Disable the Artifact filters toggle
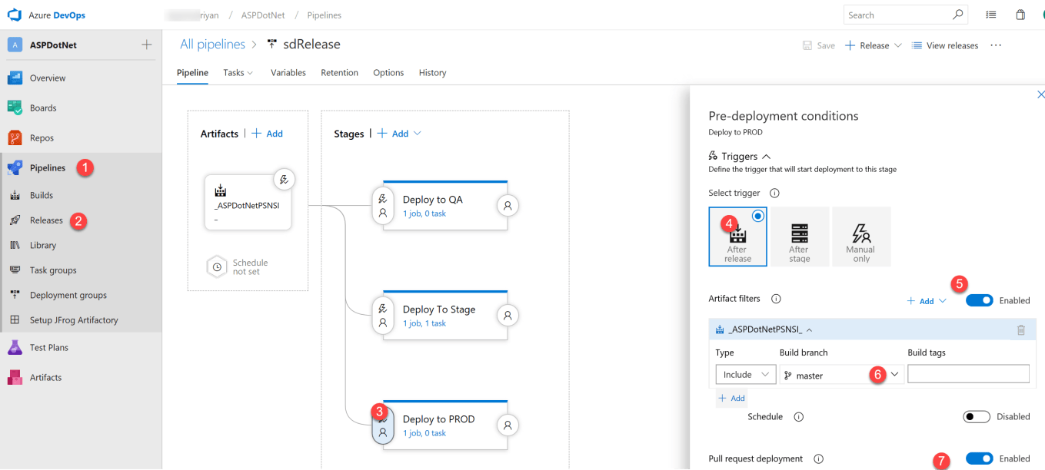 979,300
